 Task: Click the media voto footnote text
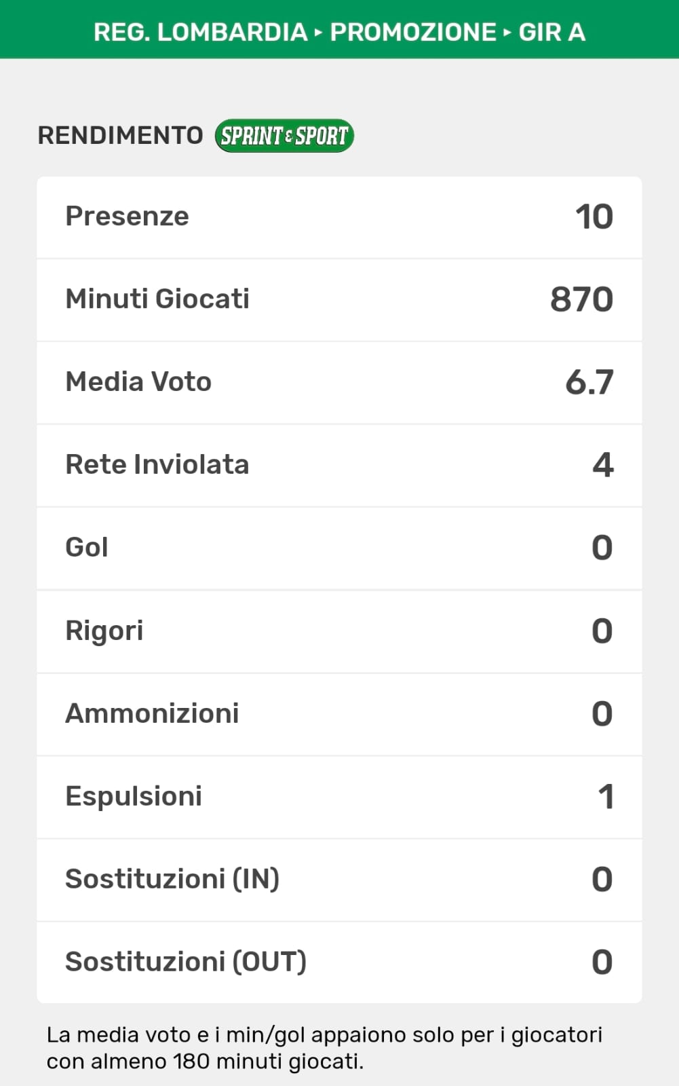click(324, 1048)
